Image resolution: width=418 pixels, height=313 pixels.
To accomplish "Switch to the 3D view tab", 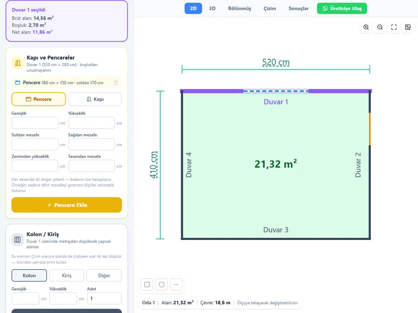I will pyautogui.click(x=212, y=9).
